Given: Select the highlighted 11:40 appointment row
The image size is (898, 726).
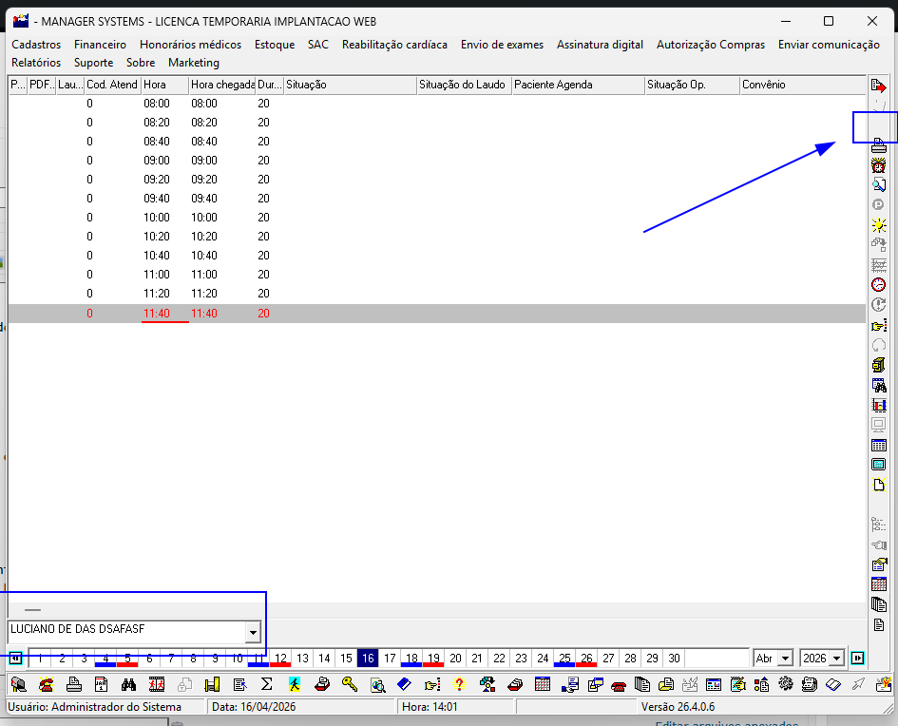Looking at the screenshot, I should pyautogui.click(x=436, y=314).
